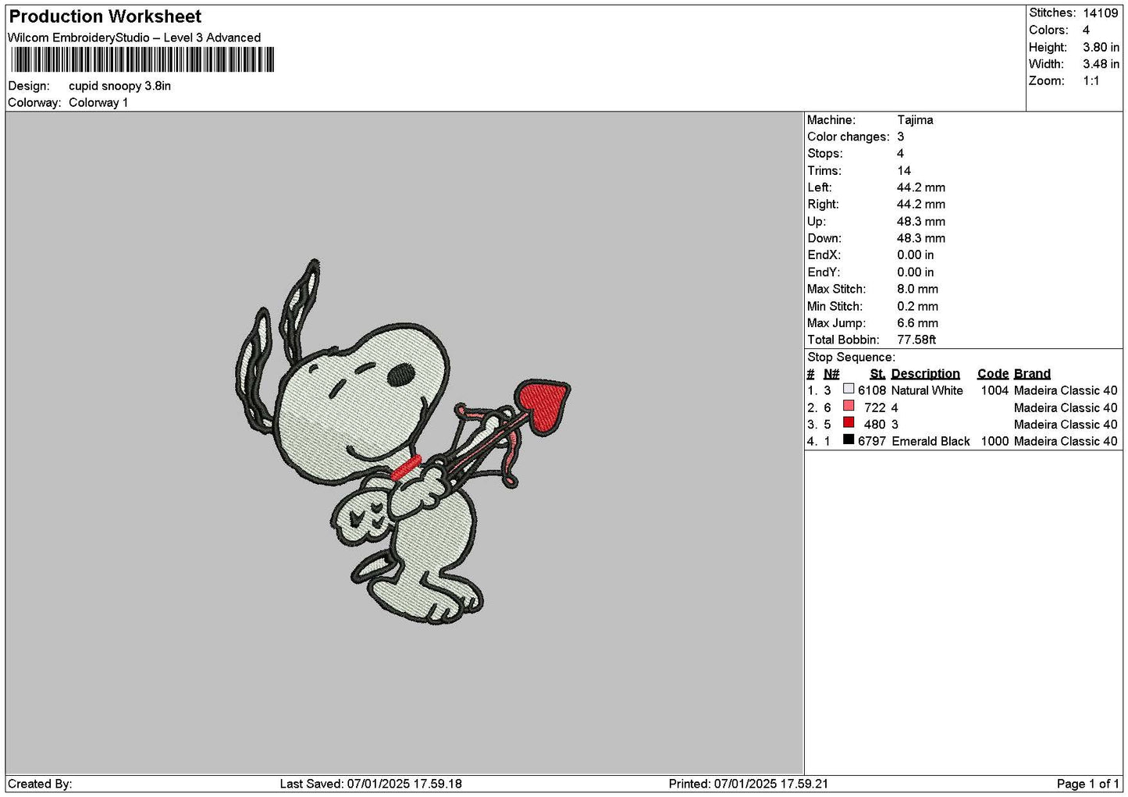This screenshot has height=797, width=1128.
Task: Click the Stitches value 14109
Action: (1101, 13)
